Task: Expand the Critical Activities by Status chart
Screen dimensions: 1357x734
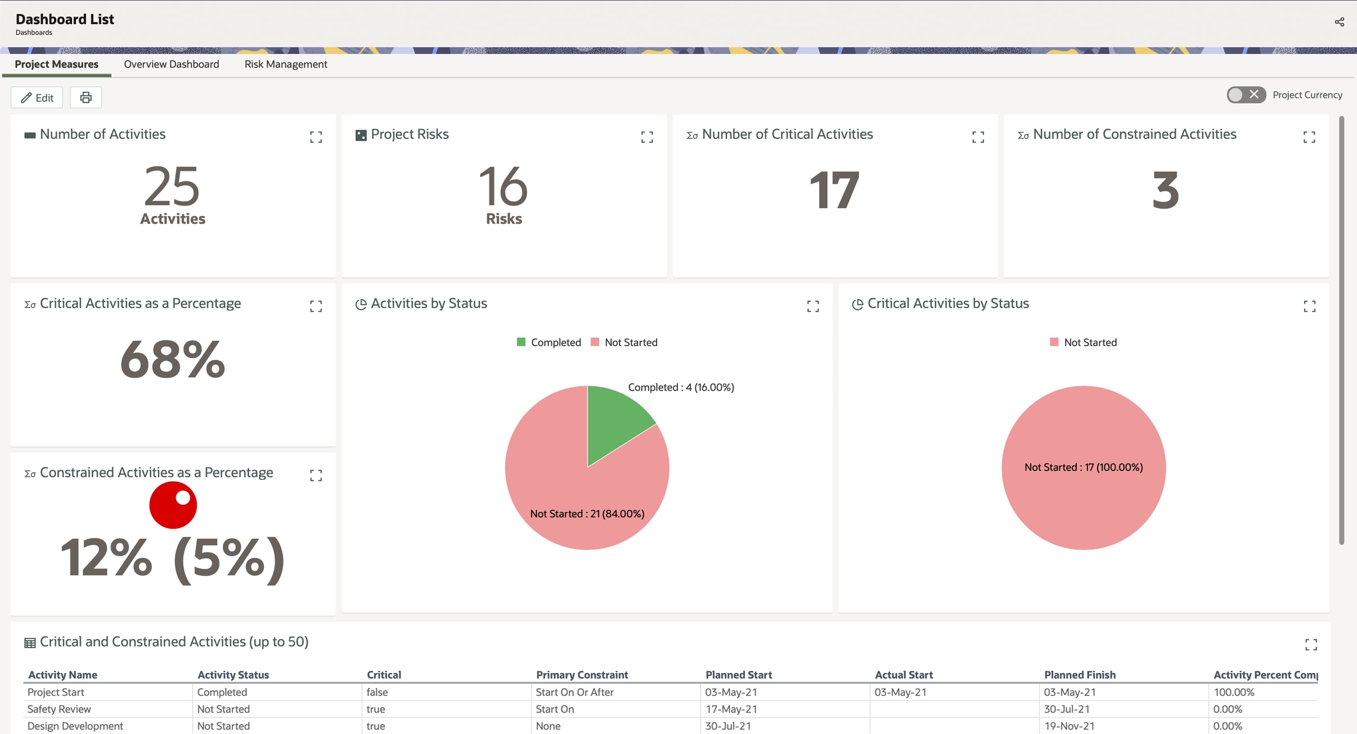Action: (x=1309, y=306)
